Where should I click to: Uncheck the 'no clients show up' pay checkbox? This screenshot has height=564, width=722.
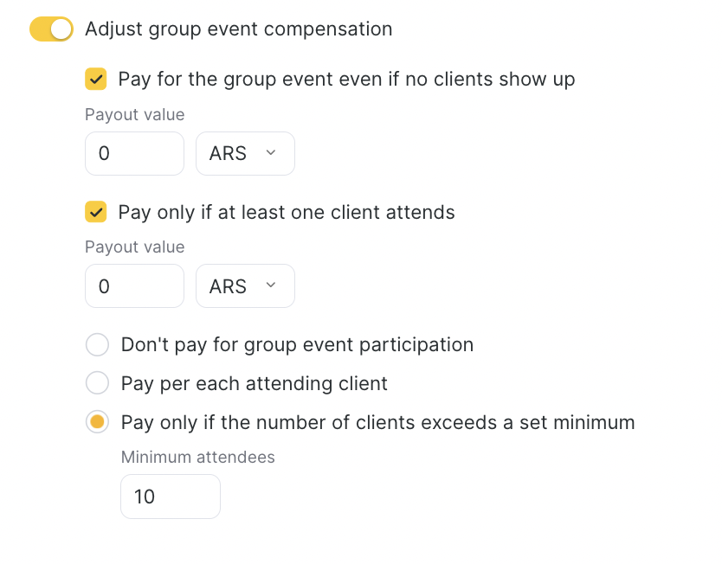tap(96, 80)
